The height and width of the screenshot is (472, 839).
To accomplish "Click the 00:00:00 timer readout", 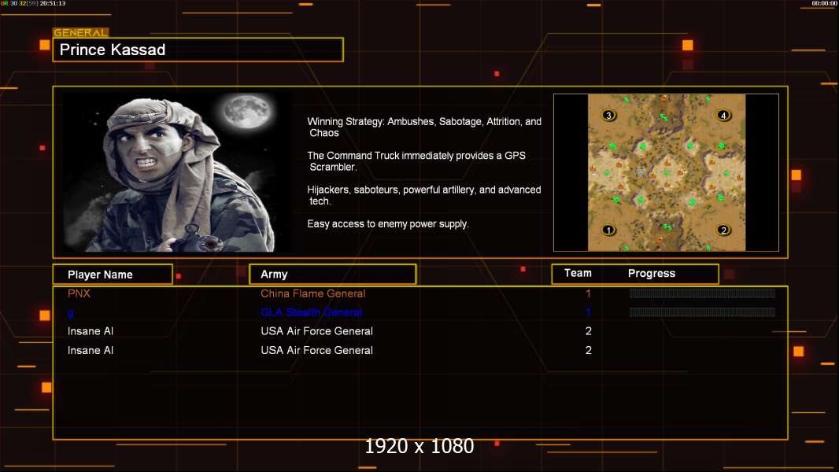I will [824, 3].
